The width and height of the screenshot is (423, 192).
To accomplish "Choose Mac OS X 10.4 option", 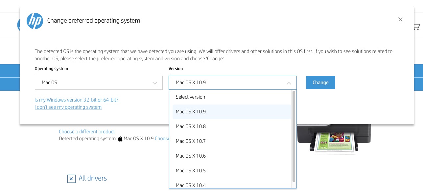I will tap(191, 185).
